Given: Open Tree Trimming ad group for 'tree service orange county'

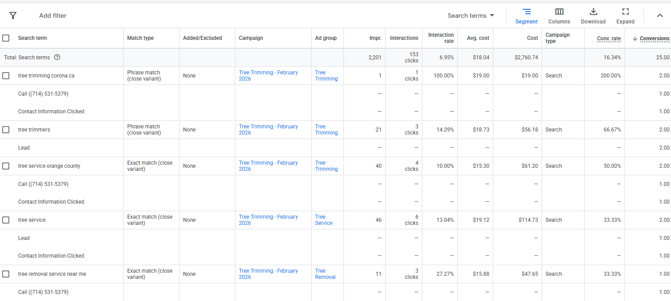Looking at the screenshot, I should coord(326,166).
